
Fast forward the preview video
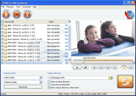tap(108, 67)
